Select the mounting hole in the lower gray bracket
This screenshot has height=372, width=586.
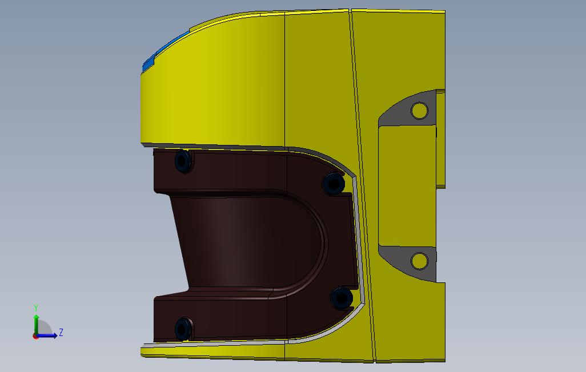tap(419, 261)
